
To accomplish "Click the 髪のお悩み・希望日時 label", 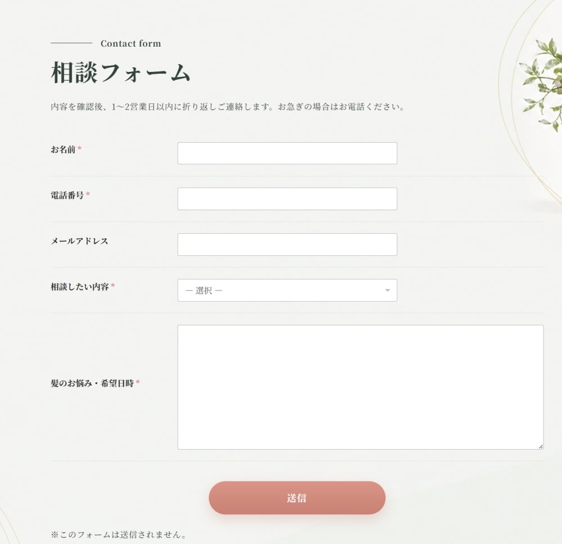I will pyautogui.click(x=92, y=383).
